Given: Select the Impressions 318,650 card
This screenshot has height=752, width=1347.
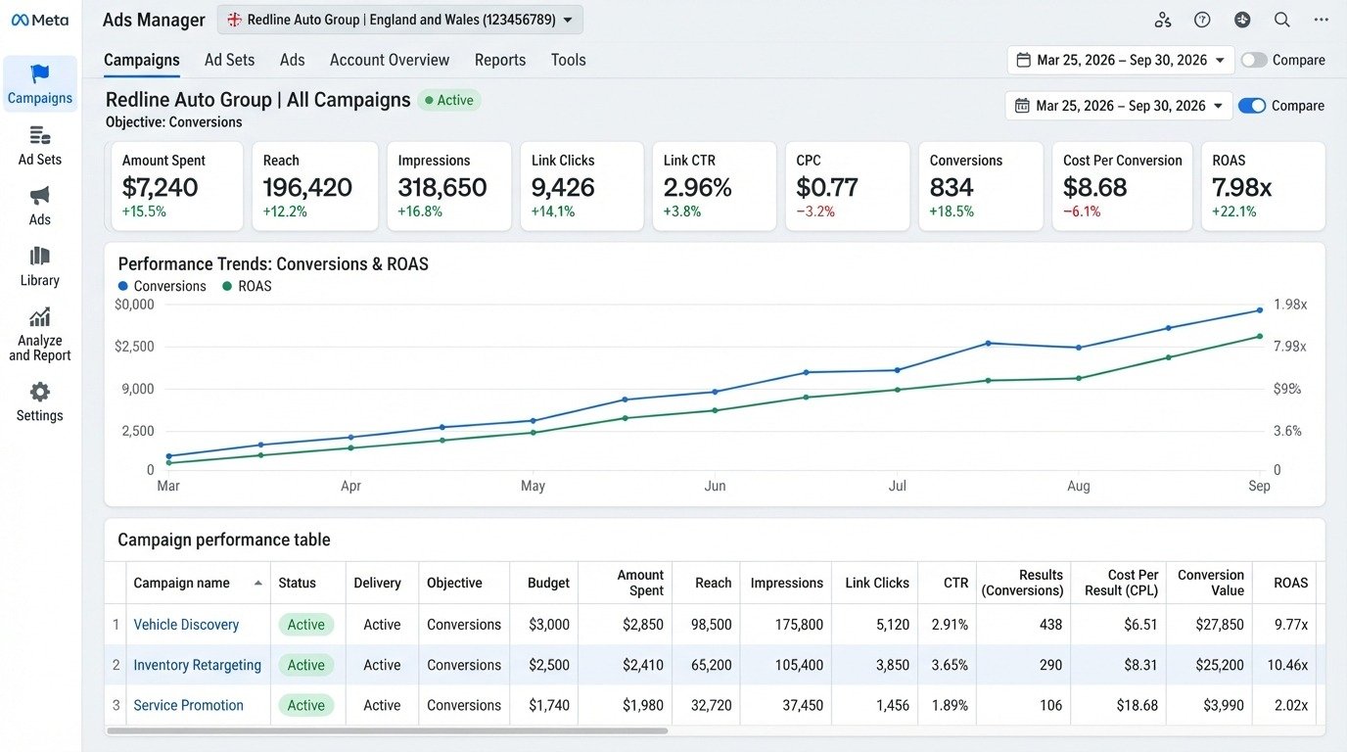Looking at the screenshot, I should coord(449,186).
